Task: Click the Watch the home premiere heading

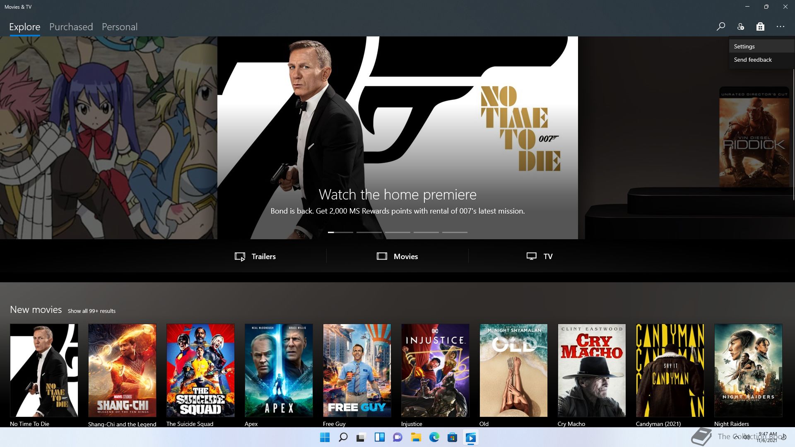Action: [397, 195]
